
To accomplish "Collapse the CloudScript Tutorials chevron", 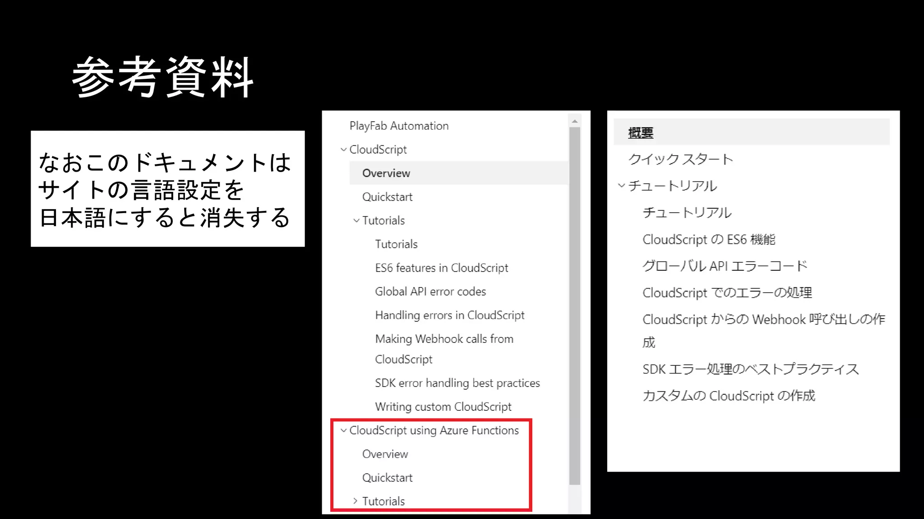I will (356, 220).
